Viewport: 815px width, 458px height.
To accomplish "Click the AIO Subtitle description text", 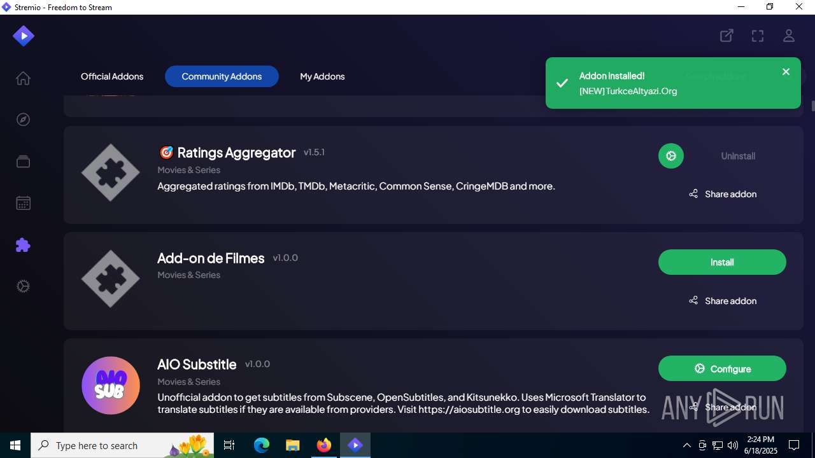I will pyautogui.click(x=403, y=403).
